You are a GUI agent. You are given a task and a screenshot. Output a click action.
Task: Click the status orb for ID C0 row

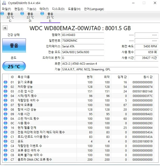pos(6,132)
